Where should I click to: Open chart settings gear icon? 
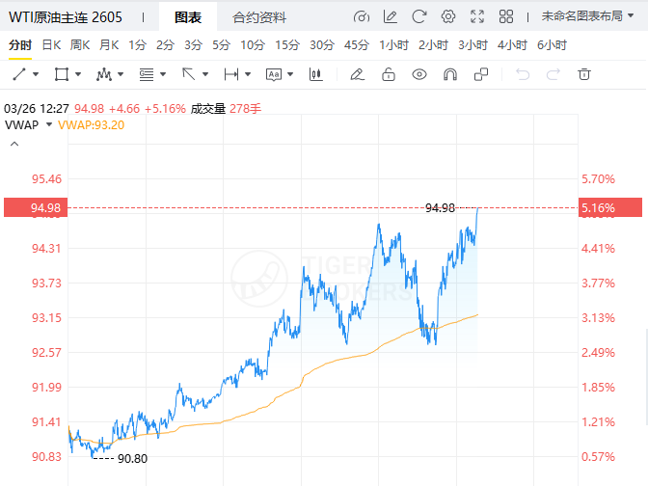coord(448,17)
